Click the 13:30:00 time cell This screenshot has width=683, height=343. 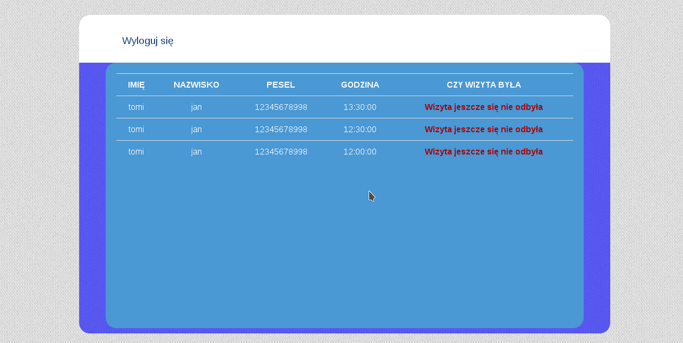[360, 107]
